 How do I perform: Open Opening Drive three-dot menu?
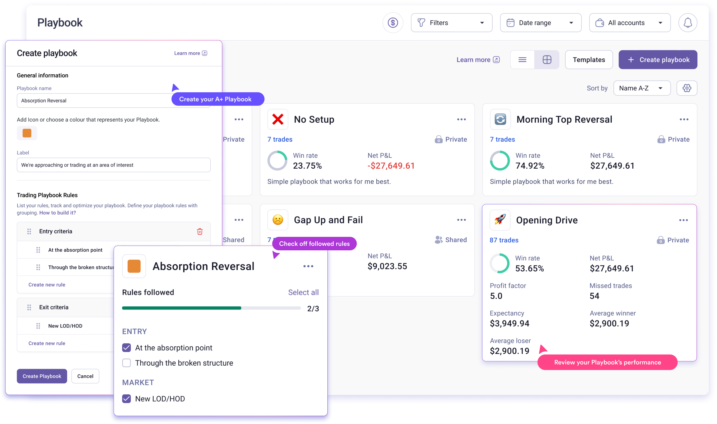click(x=683, y=220)
